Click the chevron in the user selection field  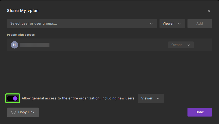pos(151,24)
